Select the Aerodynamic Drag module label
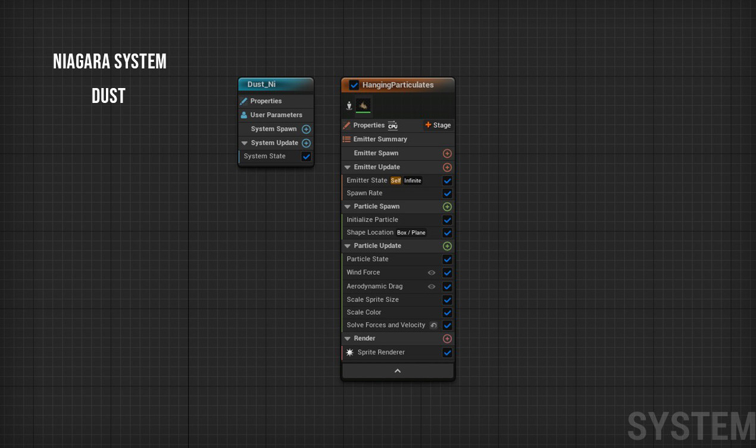The image size is (756, 448). (x=374, y=286)
